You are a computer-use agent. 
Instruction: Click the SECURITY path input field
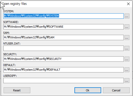[63, 59]
